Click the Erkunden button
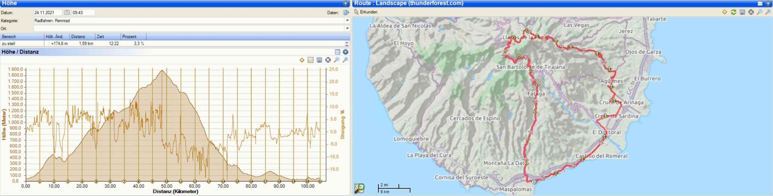This screenshot has width=773, height=196. pos(366,12)
